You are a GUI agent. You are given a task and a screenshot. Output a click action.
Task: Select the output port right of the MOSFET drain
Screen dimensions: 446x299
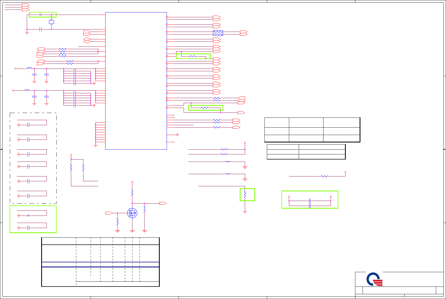(163, 203)
